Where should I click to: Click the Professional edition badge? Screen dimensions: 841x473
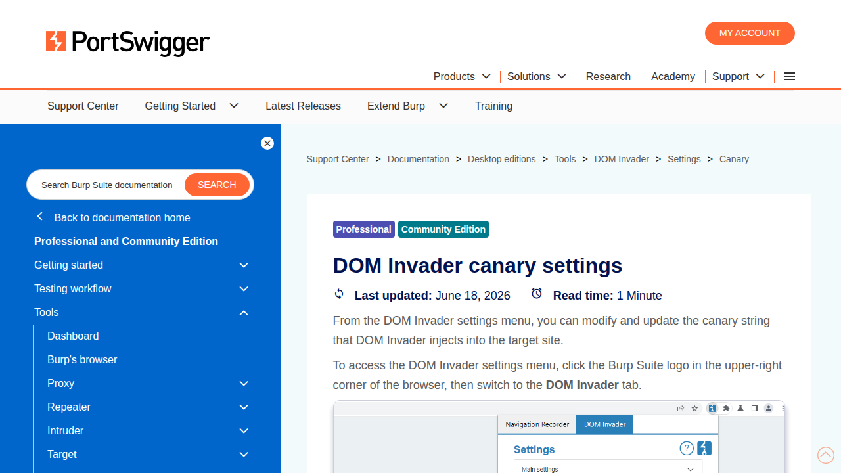click(364, 229)
